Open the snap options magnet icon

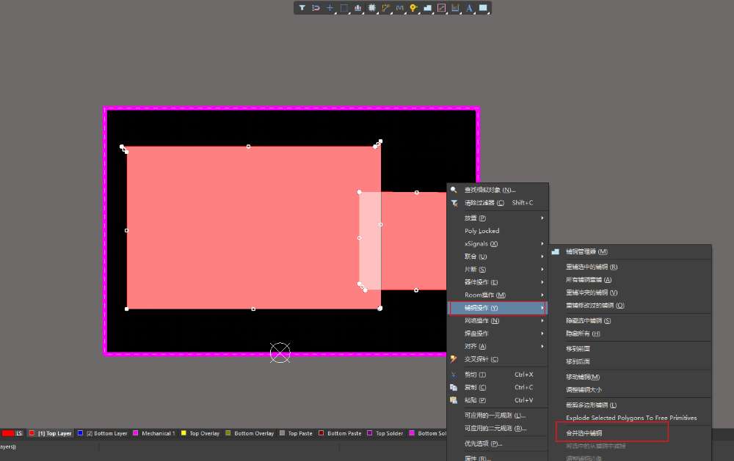point(316,8)
